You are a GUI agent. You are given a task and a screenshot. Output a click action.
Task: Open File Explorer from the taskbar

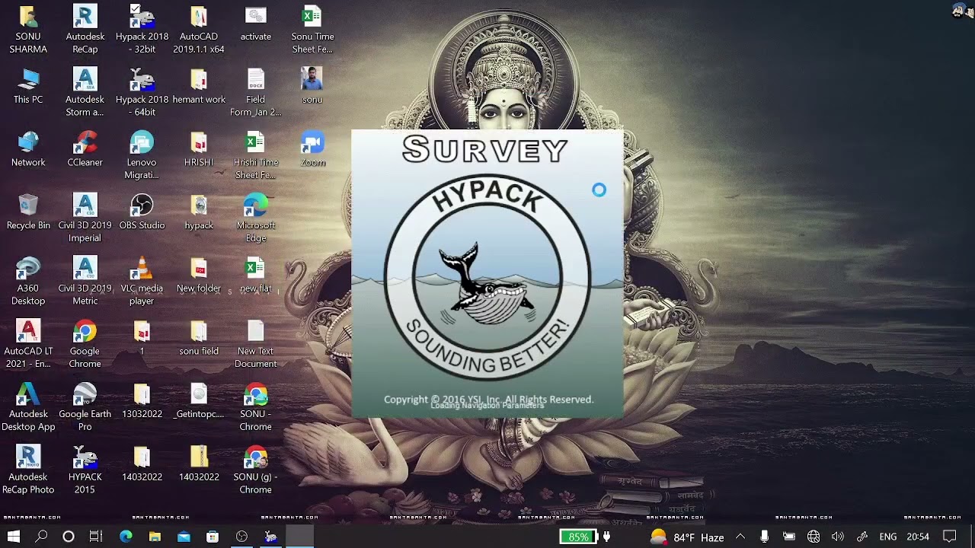point(155,537)
